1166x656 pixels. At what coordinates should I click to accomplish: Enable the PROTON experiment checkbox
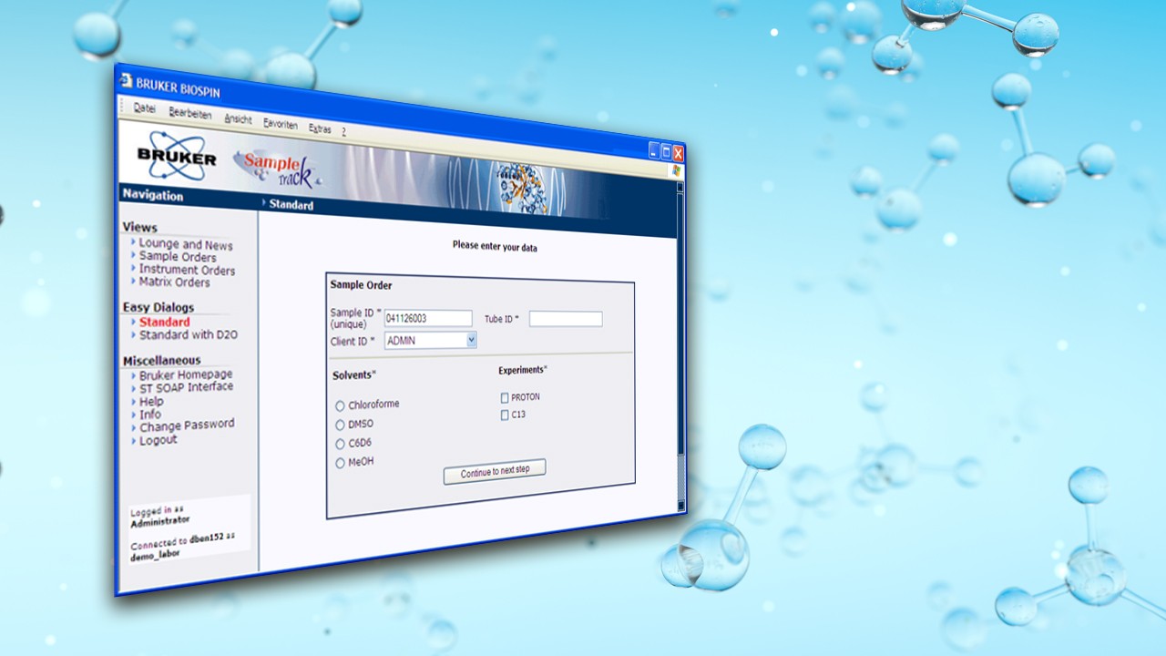504,397
